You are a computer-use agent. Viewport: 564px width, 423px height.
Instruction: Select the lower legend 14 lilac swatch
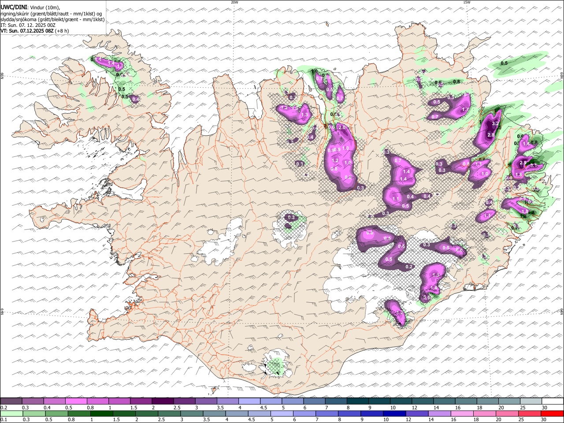(x=439, y=414)
